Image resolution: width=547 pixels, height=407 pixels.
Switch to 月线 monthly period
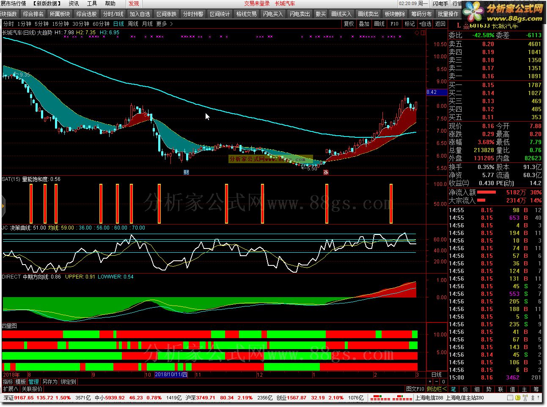147,24
